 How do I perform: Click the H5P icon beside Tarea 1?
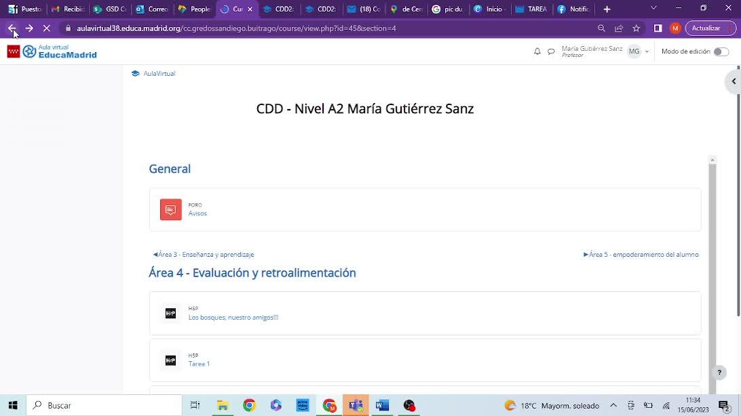[x=170, y=360]
